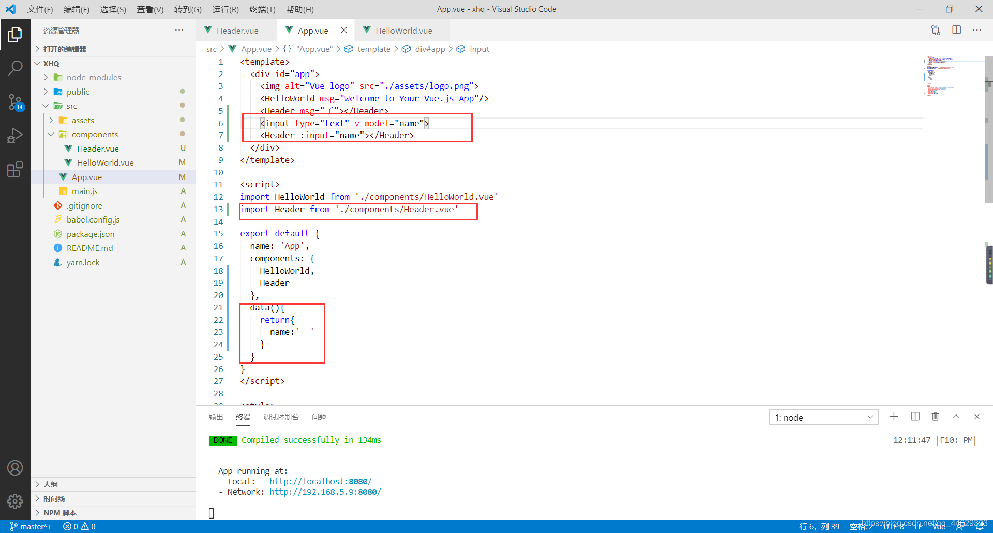Click the src breadcrumb item

(212, 49)
